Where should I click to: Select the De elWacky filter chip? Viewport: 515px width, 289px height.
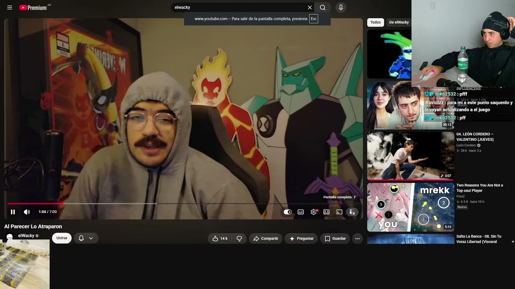[399, 22]
